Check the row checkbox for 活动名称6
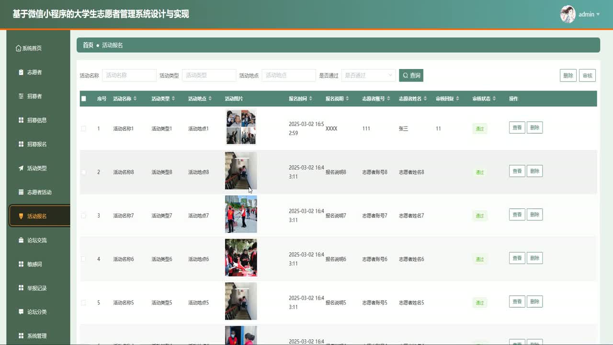This screenshot has height=345, width=613. pyautogui.click(x=84, y=259)
